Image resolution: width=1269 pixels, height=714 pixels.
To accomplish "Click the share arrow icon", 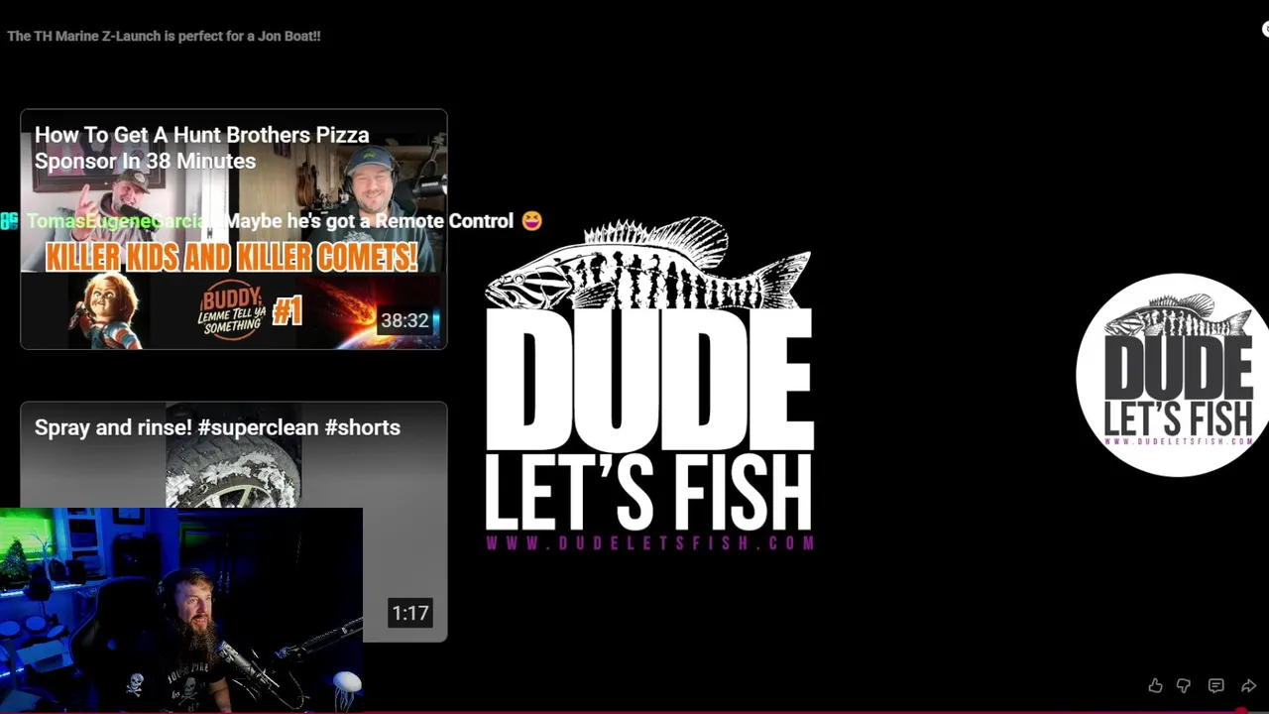I will (1248, 685).
